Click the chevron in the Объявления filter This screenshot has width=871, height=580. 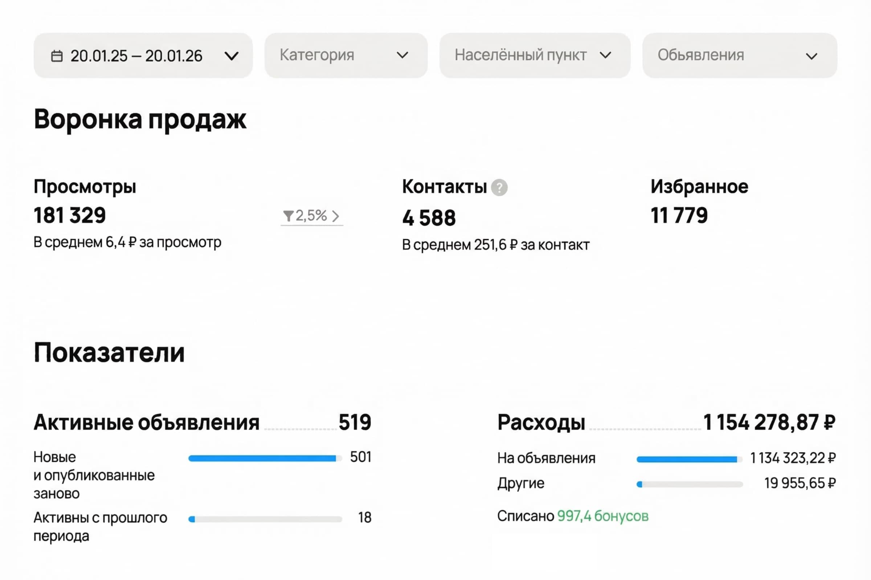[811, 57]
